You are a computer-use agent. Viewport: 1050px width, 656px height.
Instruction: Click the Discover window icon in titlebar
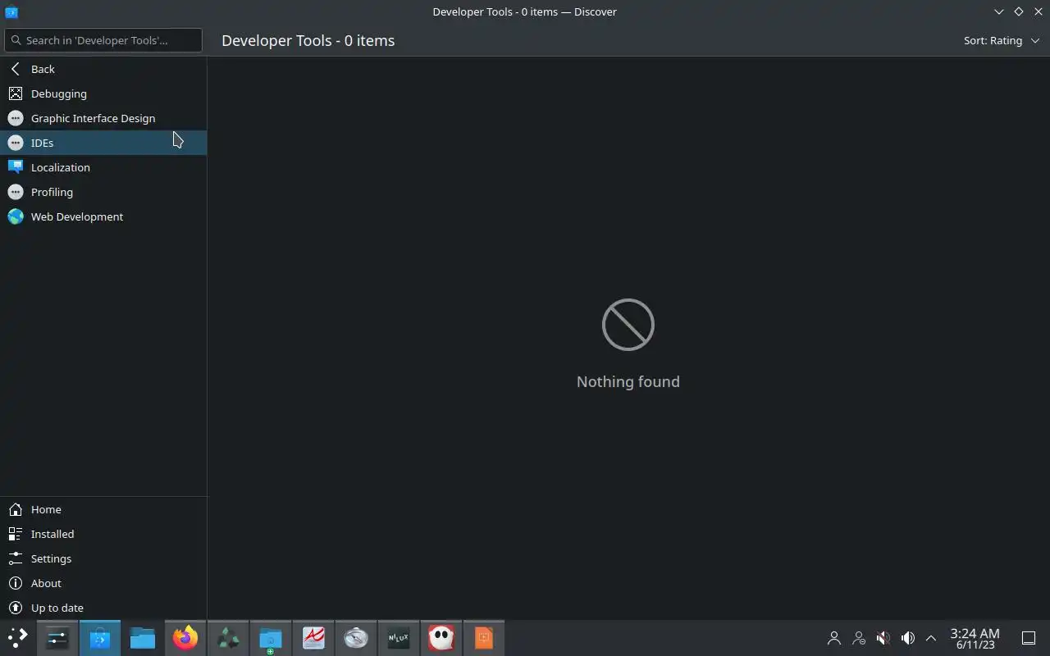coord(11,11)
